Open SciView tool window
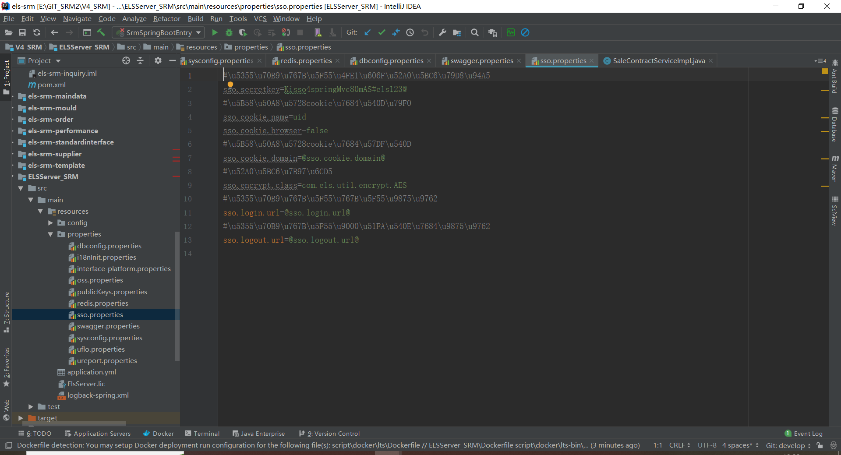 click(x=835, y=211)
